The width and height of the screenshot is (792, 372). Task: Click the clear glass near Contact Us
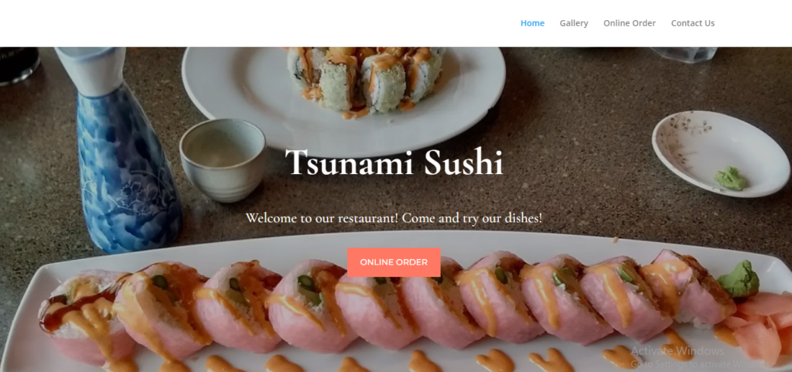click(x=684, y=54)
